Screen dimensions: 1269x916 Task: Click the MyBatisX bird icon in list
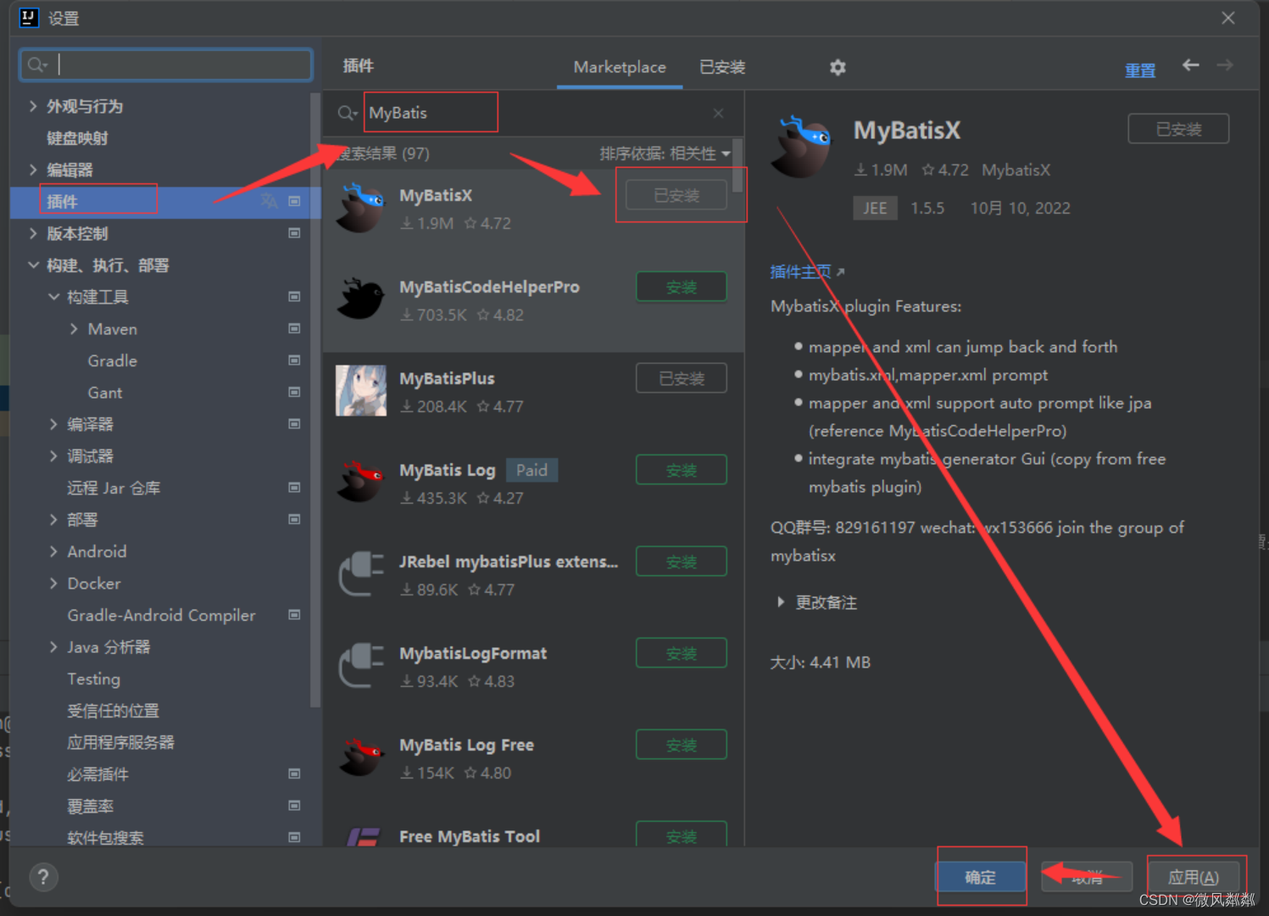point(360,208)
